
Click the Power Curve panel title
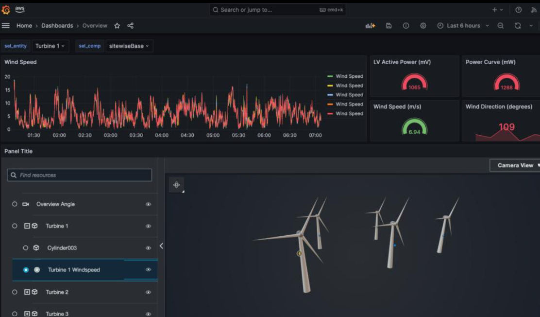(x=490, y=62)
